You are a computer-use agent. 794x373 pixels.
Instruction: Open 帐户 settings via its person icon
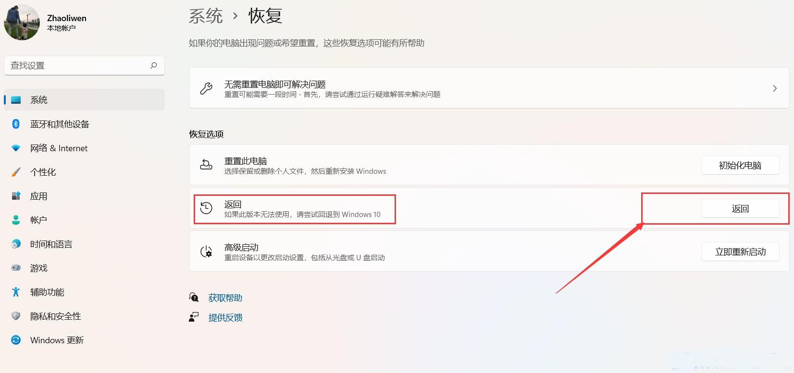click(x=15, y=220)
